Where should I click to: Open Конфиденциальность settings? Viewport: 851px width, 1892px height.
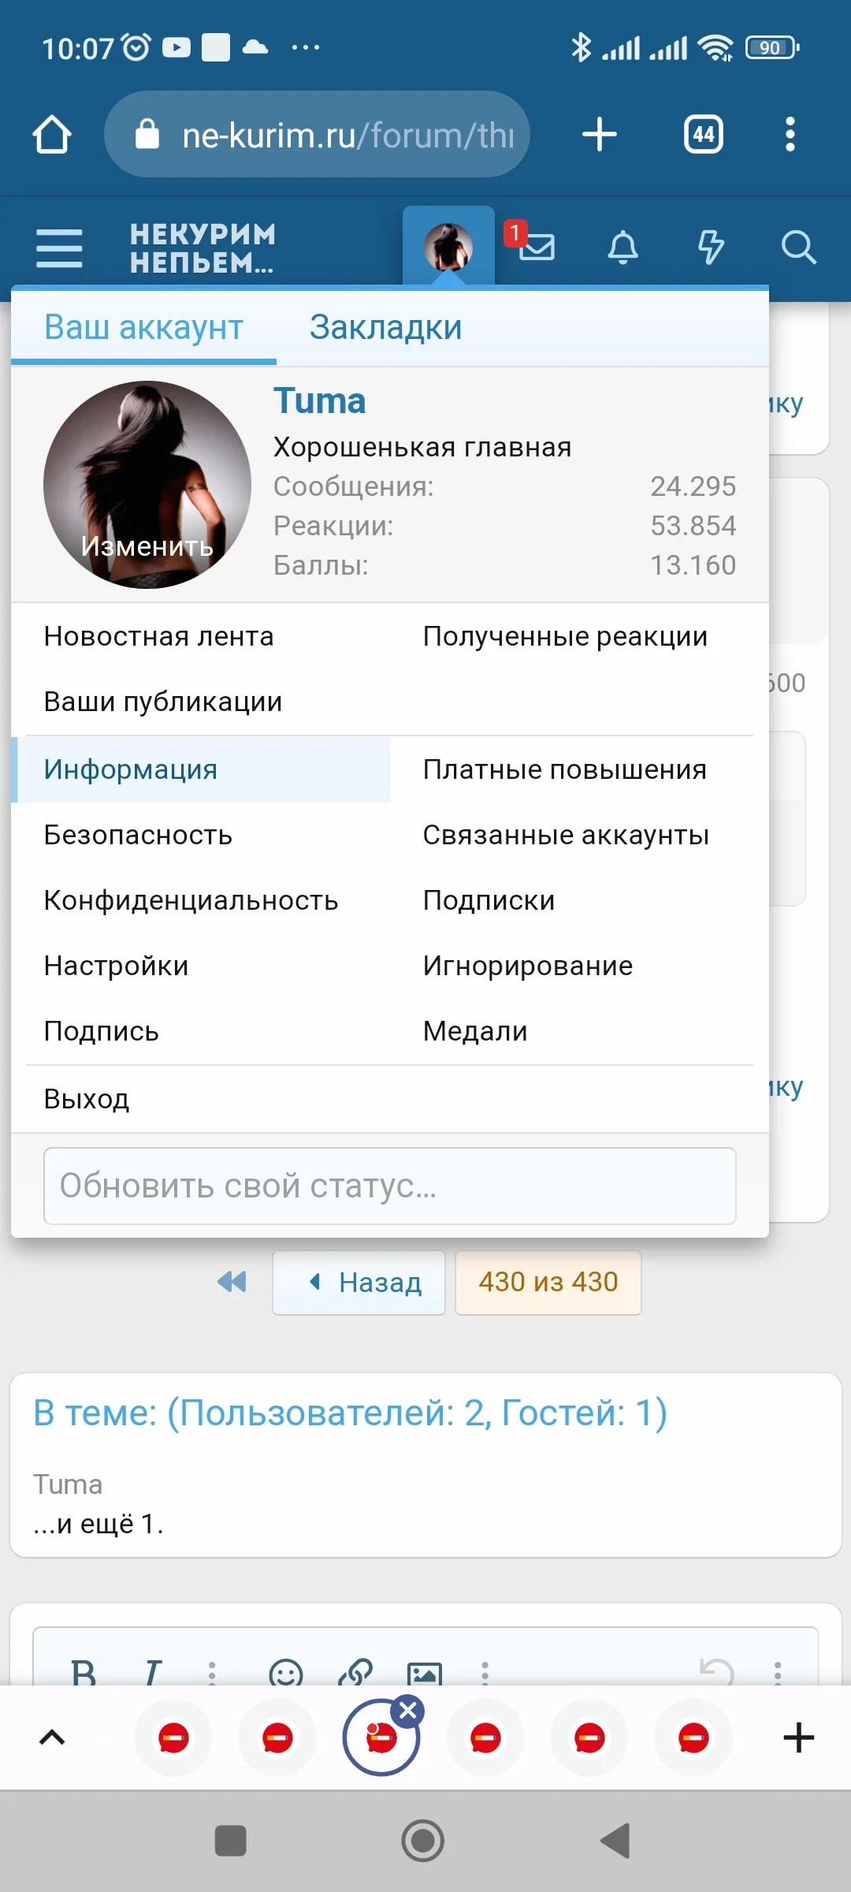191,900
